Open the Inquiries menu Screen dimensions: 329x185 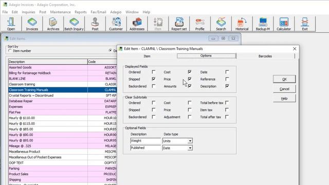click(x=29, y=12)
